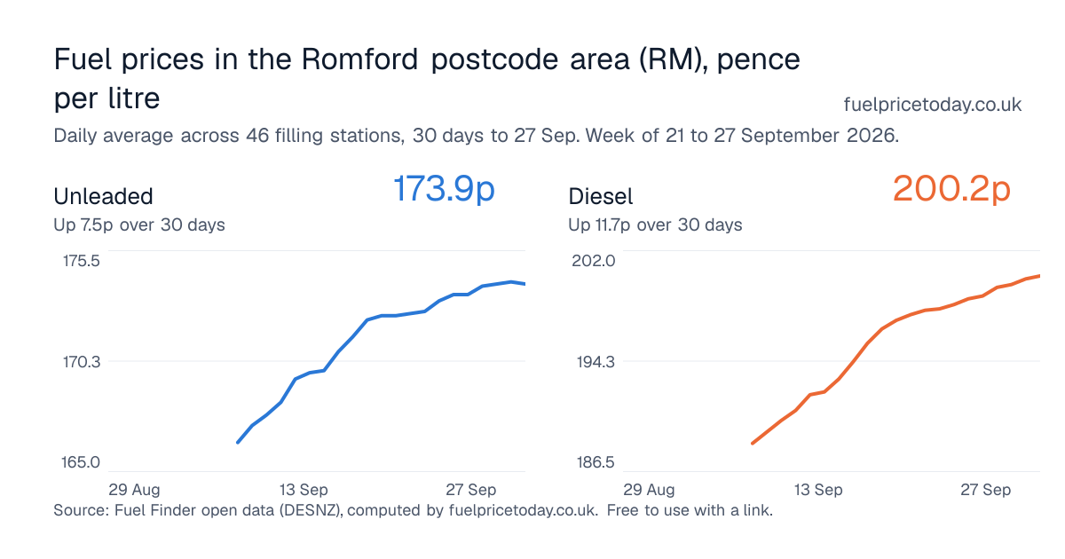Click the 186.5 y-axis label
Viewport: 1065px width, 559px height.
pyautogui.click(x=596, y=463)
